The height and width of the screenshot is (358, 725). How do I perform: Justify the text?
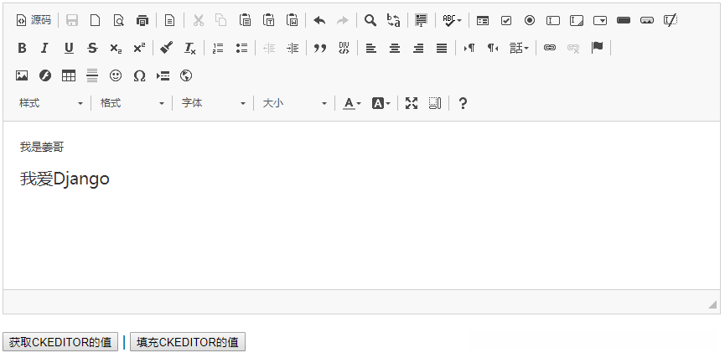point(442,48)
